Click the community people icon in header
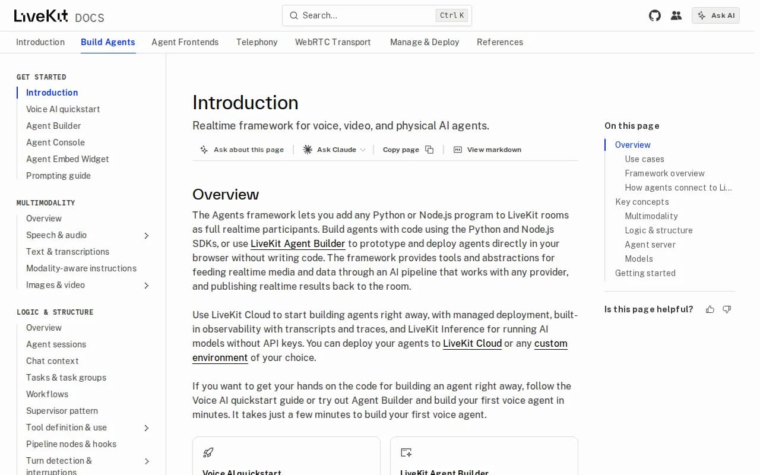The width and height of the screenshot is (760, 475). point(676,15)
